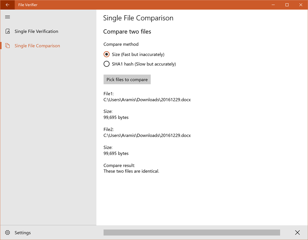Click the comparison progress bar

192,232
